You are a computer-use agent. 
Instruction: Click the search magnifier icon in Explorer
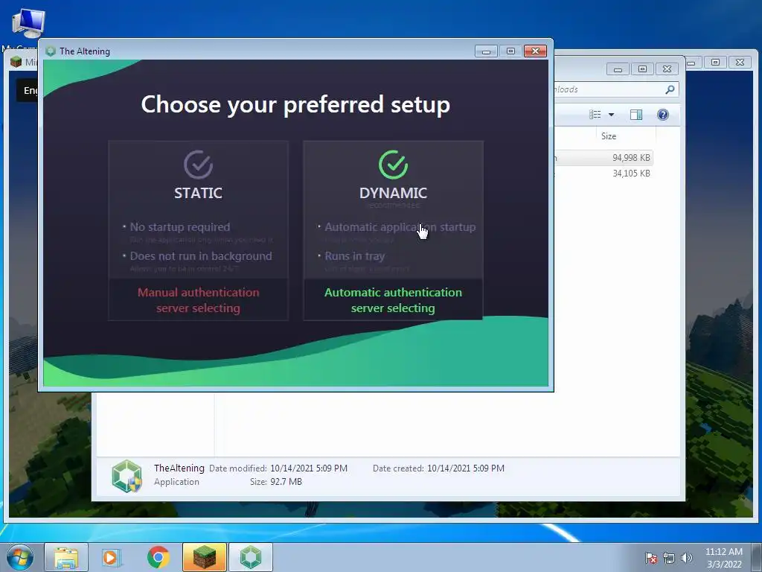670,89
